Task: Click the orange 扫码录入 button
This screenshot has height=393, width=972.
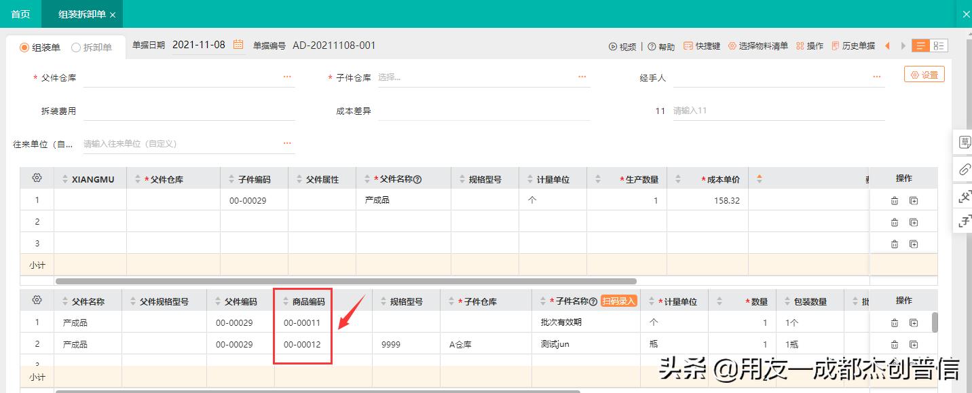Action: point(620,299)
